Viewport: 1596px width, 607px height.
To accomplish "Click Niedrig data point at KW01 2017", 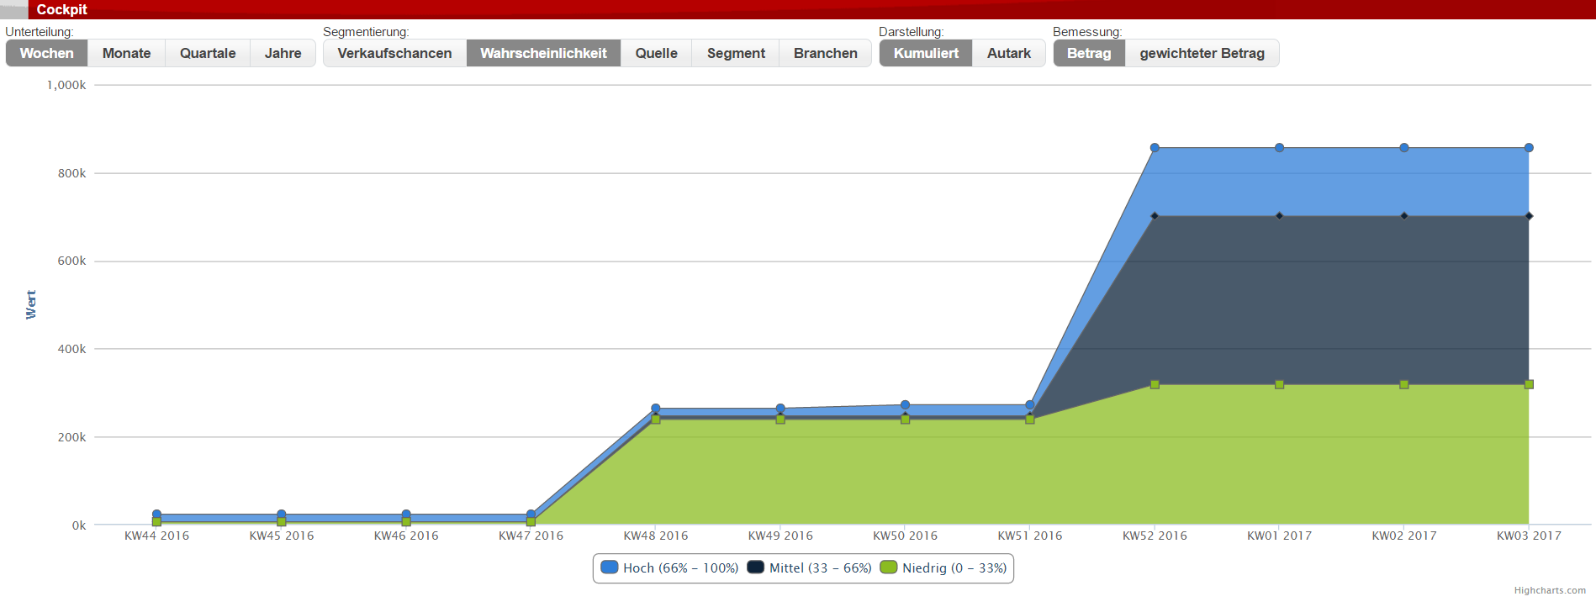I will point(1279,384).
